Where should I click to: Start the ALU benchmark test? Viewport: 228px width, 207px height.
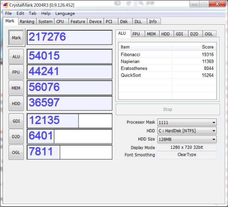click(x=16, y=57)
